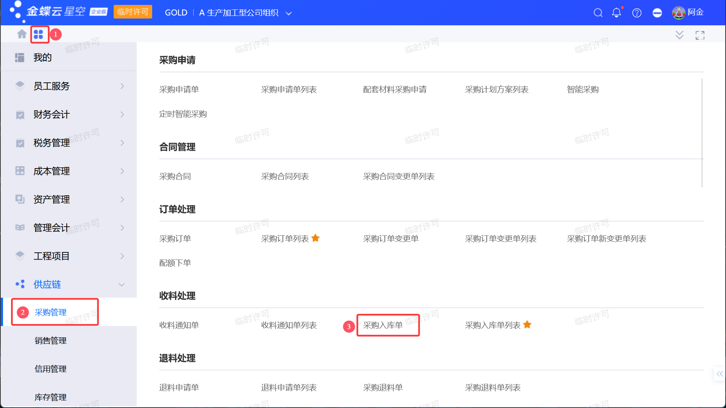Screen dimensions: 726x408
Task: Open the 采购入库单 link
Action: [x=383, y=325]
